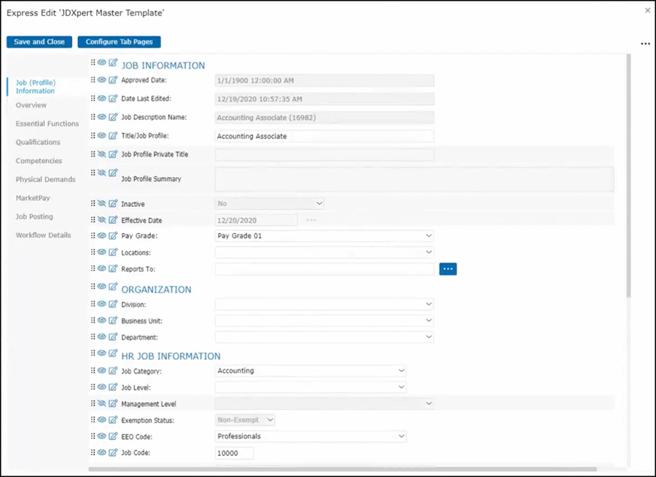Click drag handle beside Approved Date row
656x477 pixels.
(x=93, y=80)
